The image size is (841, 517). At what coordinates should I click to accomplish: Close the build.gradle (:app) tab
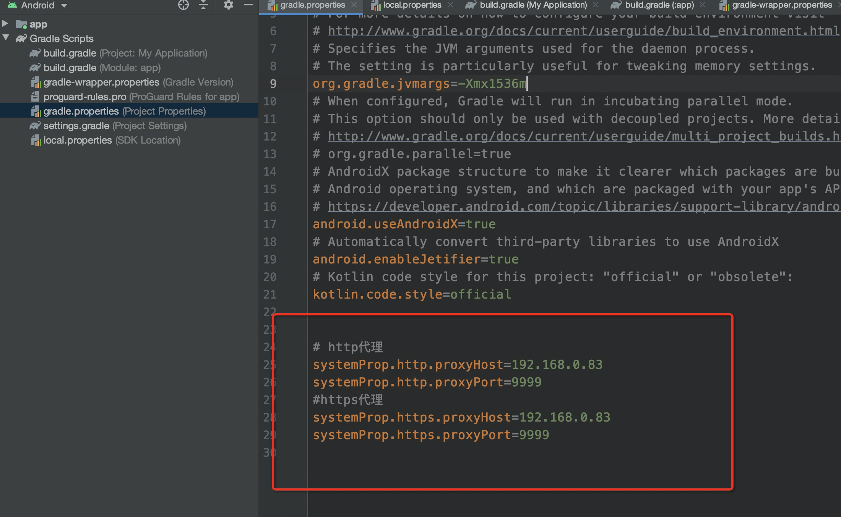pyautogui.click(x=703, y=5)
